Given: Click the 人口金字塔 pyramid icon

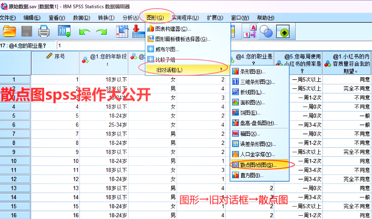Looking at the screenshot, I should coord(235,154).
